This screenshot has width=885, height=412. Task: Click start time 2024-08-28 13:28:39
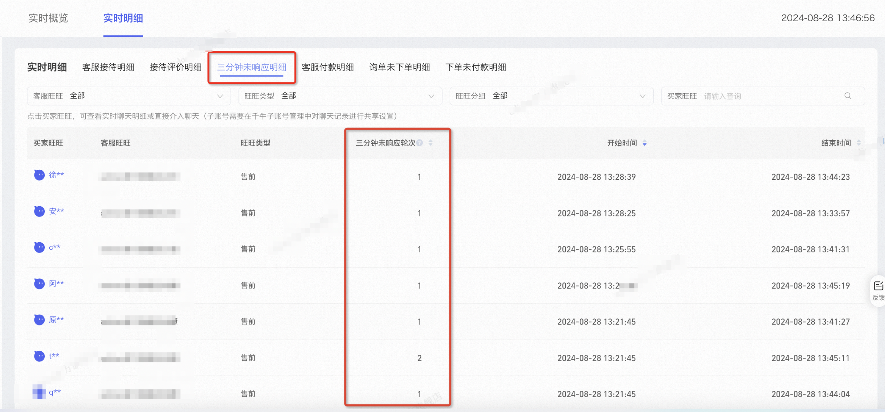596,177
